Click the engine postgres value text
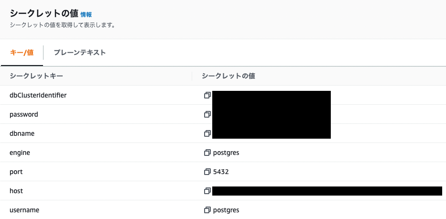 226,153
